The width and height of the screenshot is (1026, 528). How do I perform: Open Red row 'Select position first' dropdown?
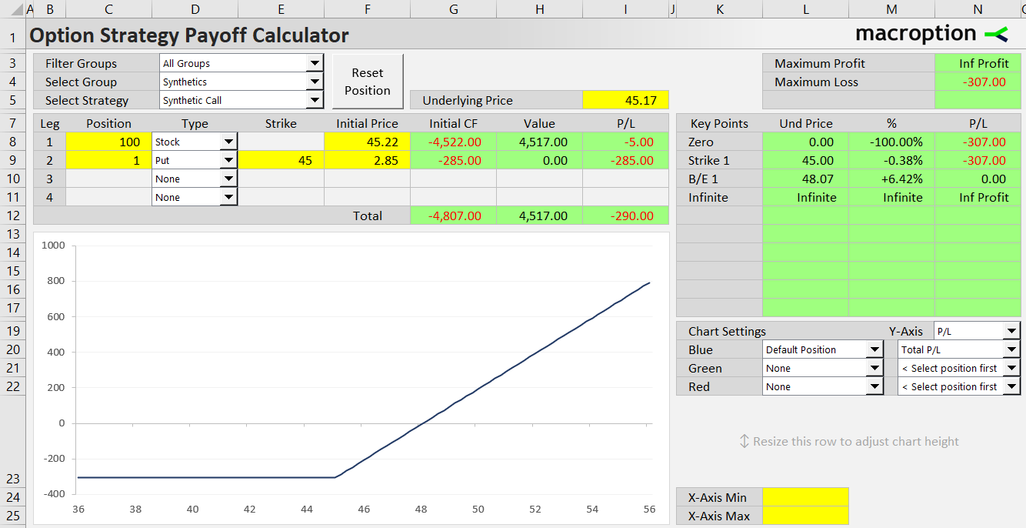(x=1011, y=386)
